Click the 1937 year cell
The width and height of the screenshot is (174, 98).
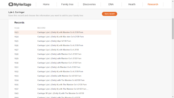(16, 89)
